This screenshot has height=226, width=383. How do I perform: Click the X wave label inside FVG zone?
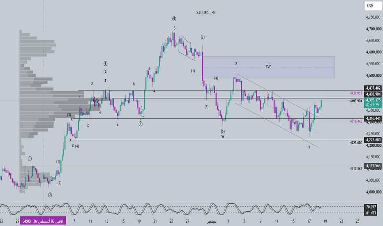coord(236,63)
